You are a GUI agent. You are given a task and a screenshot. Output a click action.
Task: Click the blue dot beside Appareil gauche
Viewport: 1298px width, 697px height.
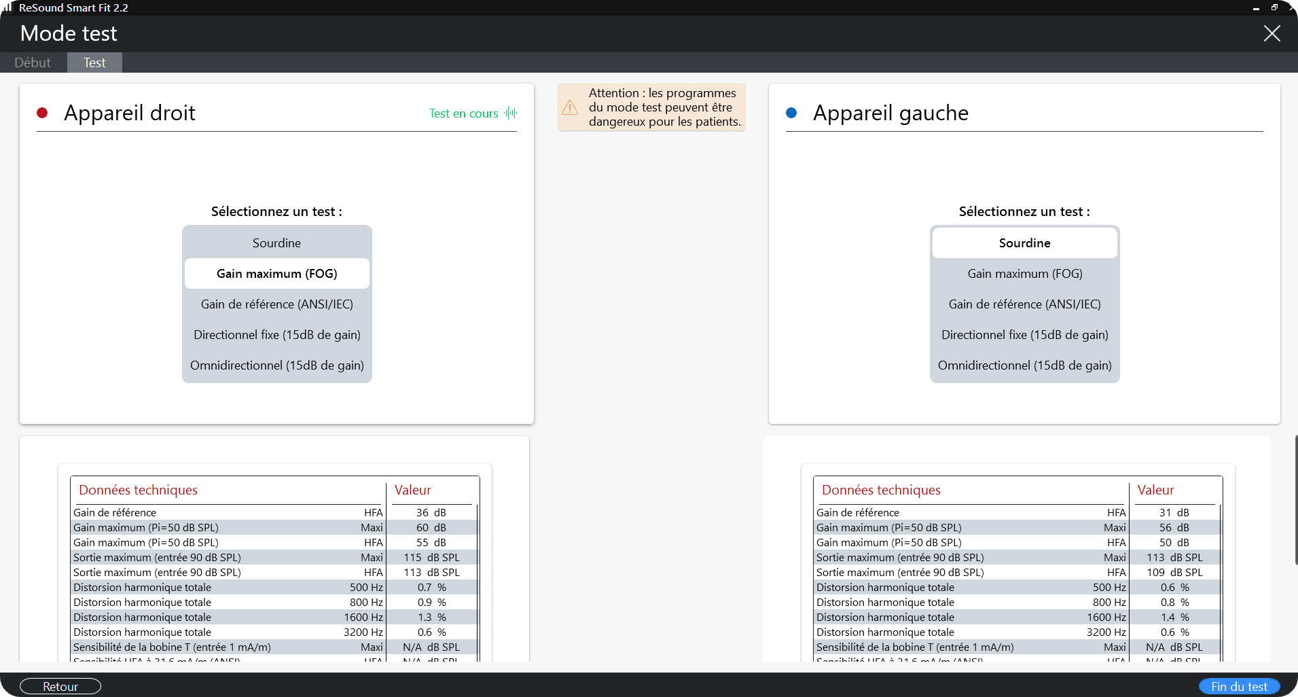pos(791,113)
